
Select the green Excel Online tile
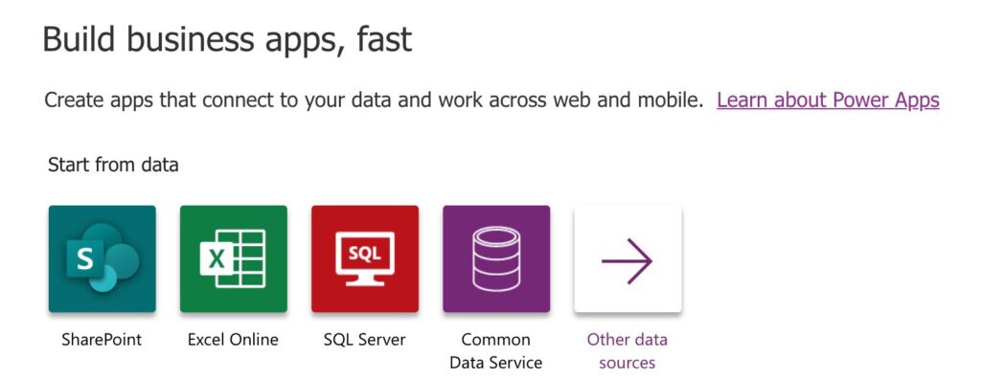point(234,258)
